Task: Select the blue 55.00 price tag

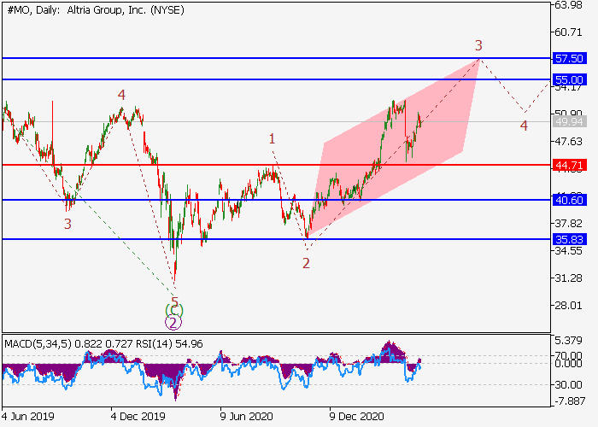Action: point(570,79)
